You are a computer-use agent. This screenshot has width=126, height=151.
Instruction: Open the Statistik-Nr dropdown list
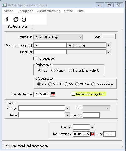pyautogui.click(x=58, y=37)
